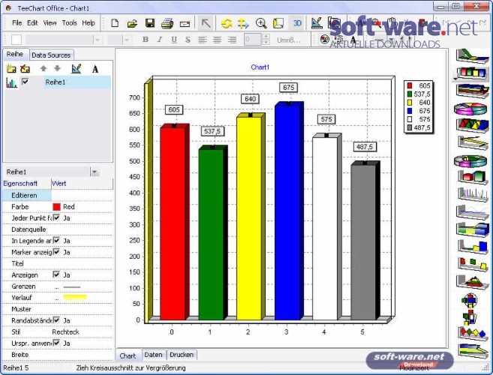Choose donut chart style from gallery
The width and height of the screenshot is (493, 375).
point(470,161)
